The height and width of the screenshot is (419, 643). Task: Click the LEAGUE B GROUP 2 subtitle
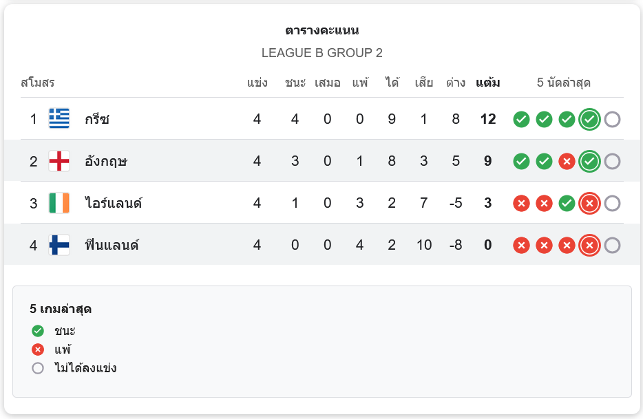click(321, 53)
